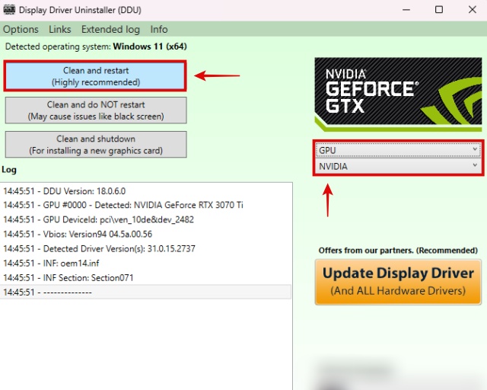
Task: Close the Display Driver Uninstaller window
Action: pos(472,10)
